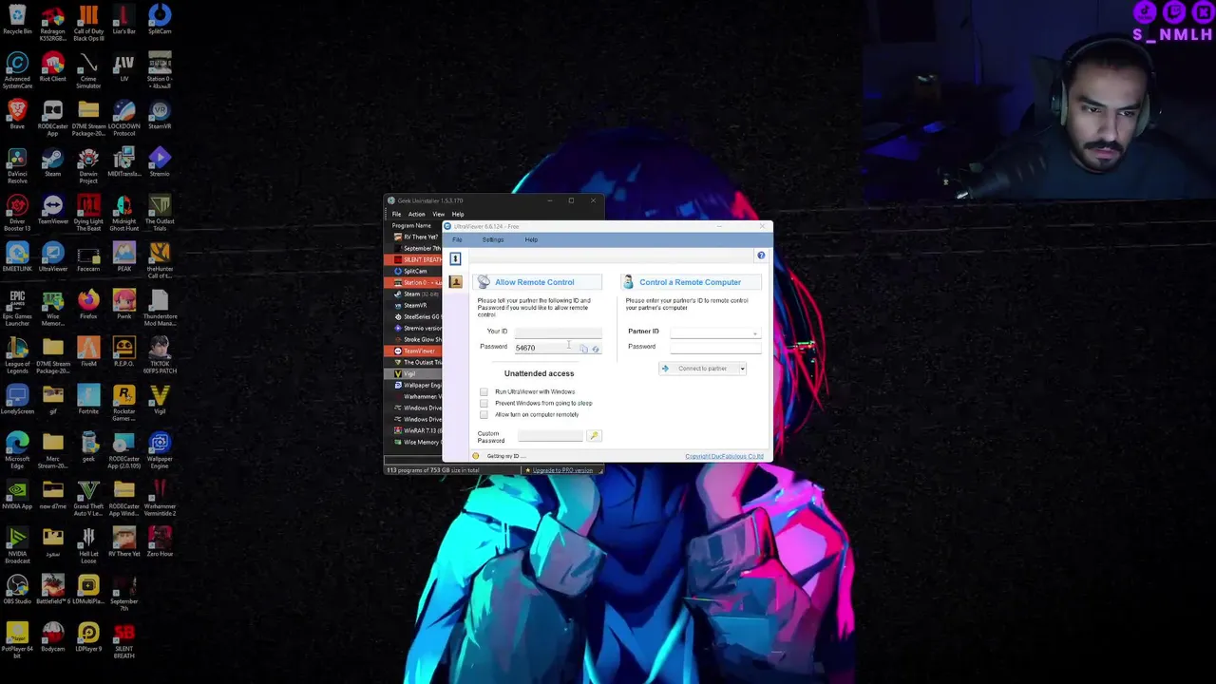Click the Recycle Bin desktop icon
1216x684 pixels.
pos(17,19)
